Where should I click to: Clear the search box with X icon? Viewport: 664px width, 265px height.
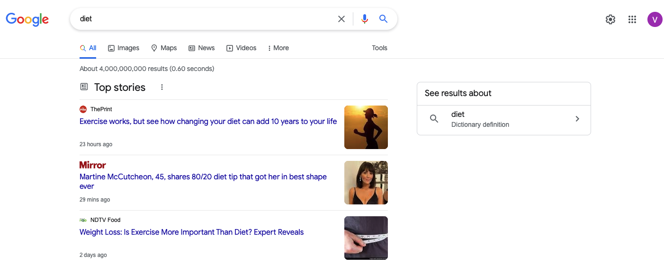click(341, 19)
